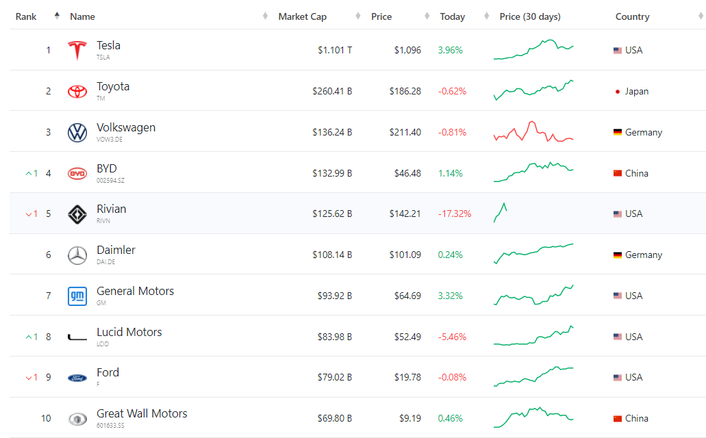The width and height of the screenshot is (706, 438).
Task: Click Volkswagen's red 30-day sparkline chart
Action: pos(533,131)
